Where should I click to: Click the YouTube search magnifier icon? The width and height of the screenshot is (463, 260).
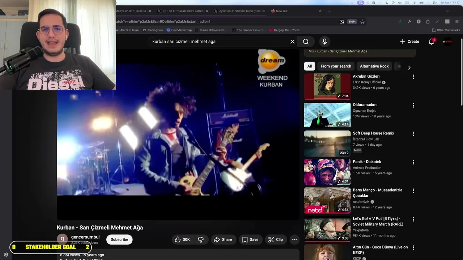(306, 42)
